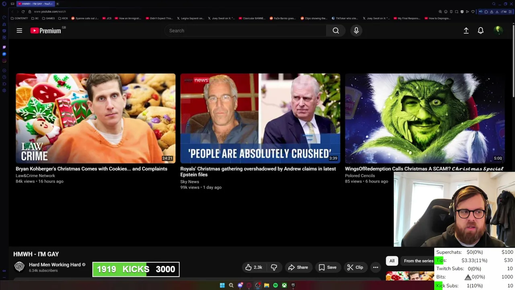Open the more actions three-dot menu
Screen dimensions: 515x290
tap(375, 267)
